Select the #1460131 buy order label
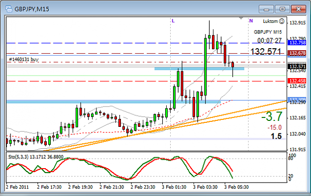 point(24,59)
